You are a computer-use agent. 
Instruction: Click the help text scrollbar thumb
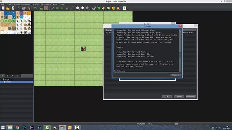(180, 55)
